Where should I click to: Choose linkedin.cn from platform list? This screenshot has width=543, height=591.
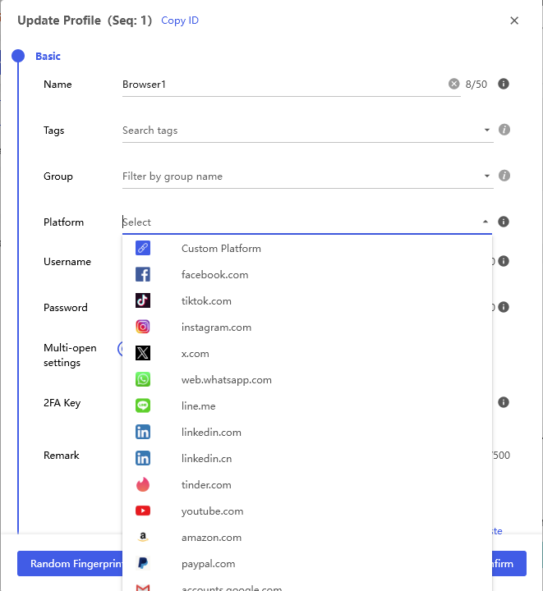point(307,458)
